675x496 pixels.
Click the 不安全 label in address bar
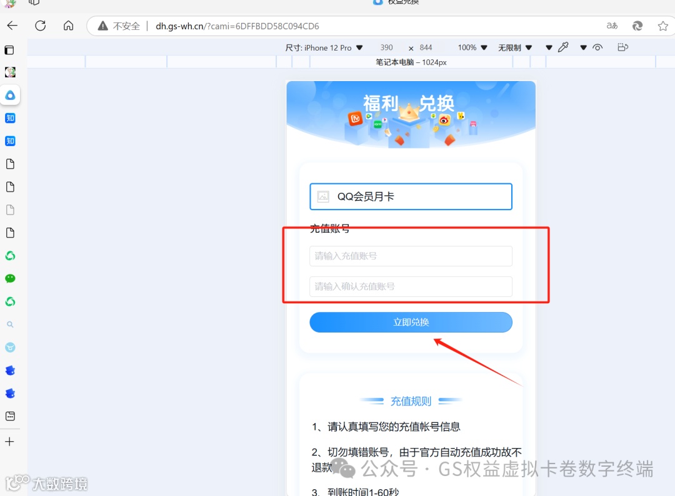(x=126, y=26)
